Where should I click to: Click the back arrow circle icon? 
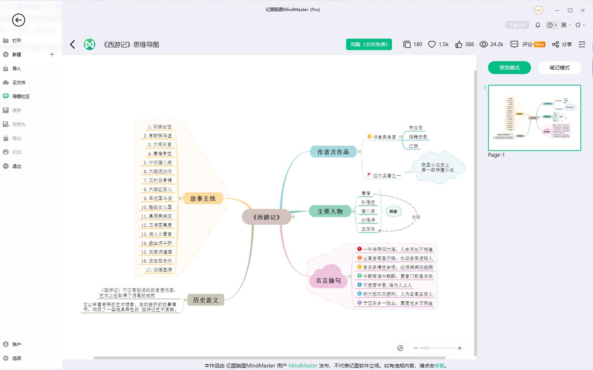(x=19, y=20)
